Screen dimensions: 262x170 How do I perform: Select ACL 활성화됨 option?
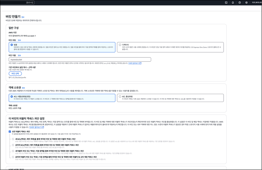coord(120,97)
